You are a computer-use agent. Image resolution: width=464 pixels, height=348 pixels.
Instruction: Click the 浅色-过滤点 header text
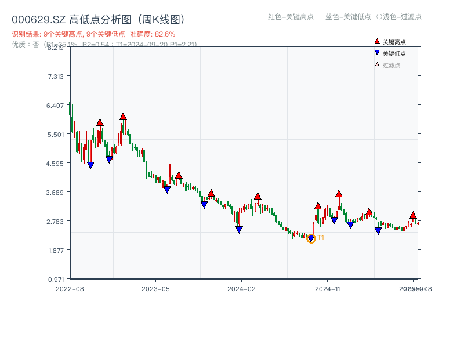point(402,17)
